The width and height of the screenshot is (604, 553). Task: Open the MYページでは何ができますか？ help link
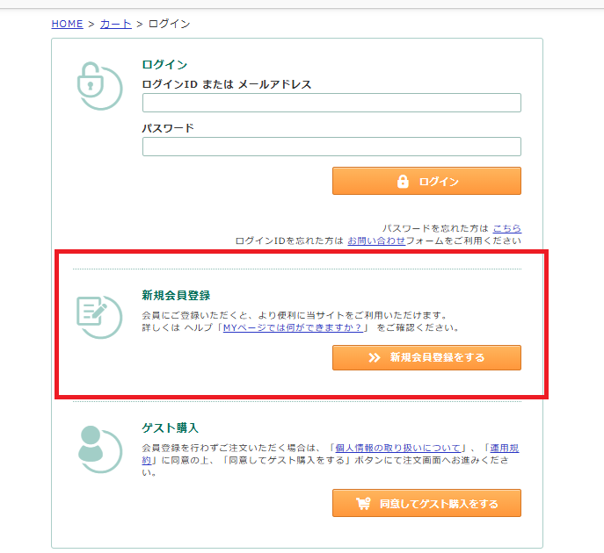click(294, 327)
